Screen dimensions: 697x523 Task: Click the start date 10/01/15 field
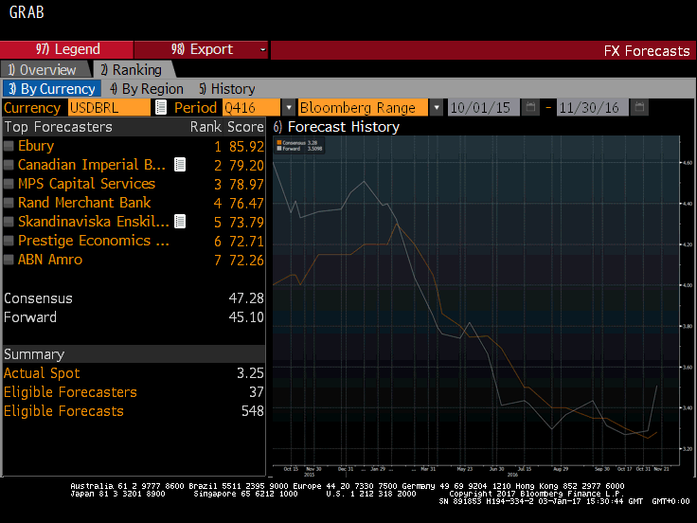pos(484,108)
